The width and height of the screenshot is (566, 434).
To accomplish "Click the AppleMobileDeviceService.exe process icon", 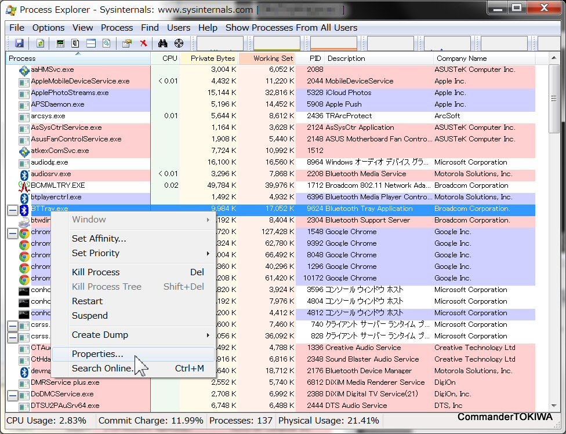I will coord(24,83).
